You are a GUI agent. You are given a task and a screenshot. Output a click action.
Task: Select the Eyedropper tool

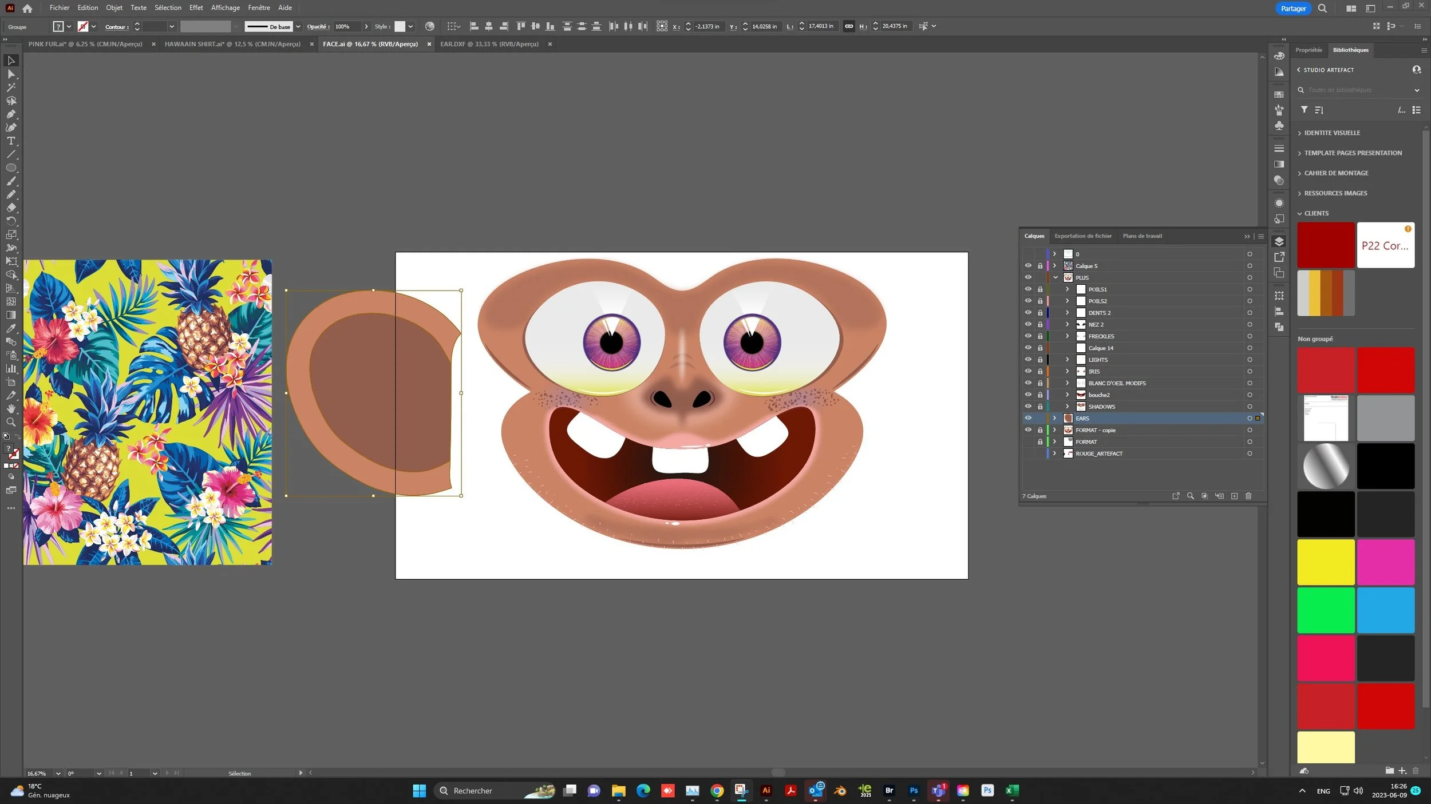point(11,329)
